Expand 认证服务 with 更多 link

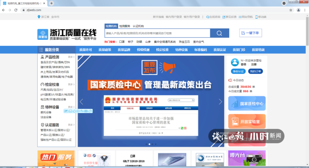(71, 125)
